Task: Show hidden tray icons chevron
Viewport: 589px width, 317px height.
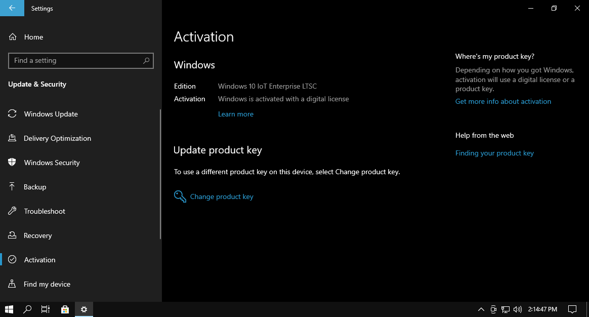Action: tap(481, 309)
